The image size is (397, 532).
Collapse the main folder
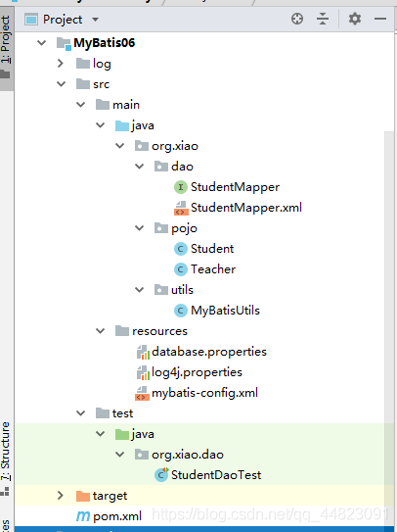click(x=80, y=105)
